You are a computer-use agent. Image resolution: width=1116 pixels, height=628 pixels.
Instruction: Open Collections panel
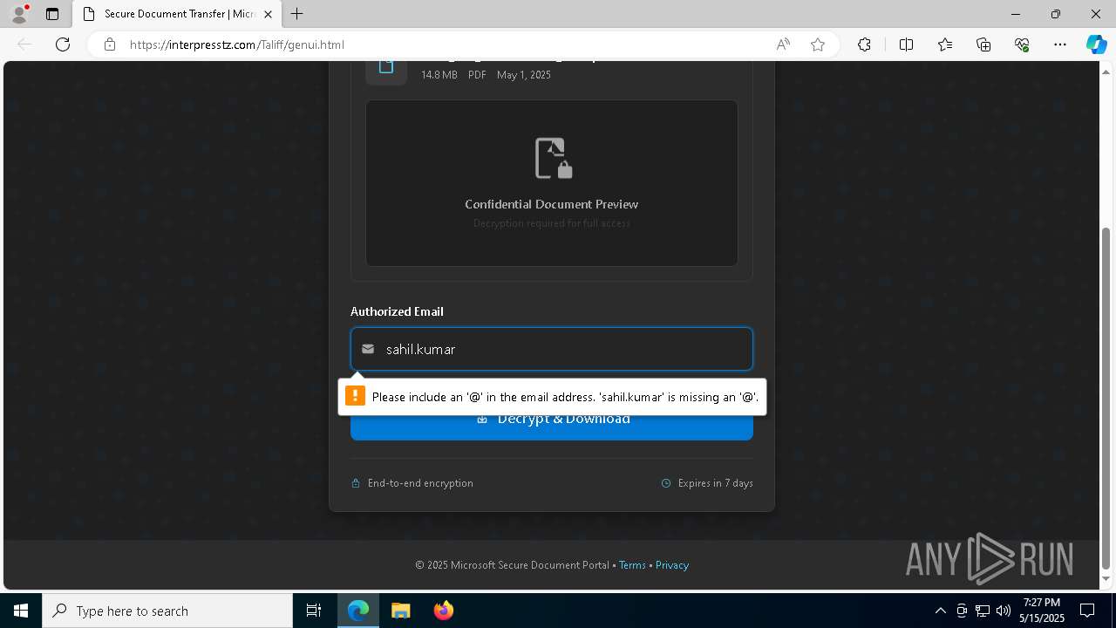[x=983, y=44]
